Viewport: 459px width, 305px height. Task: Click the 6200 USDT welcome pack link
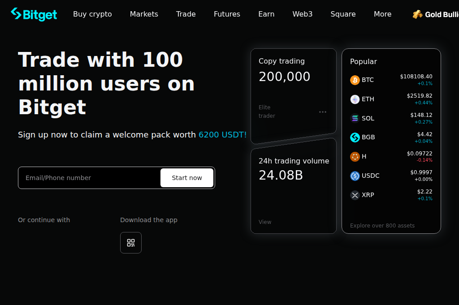tap(222, 134)
